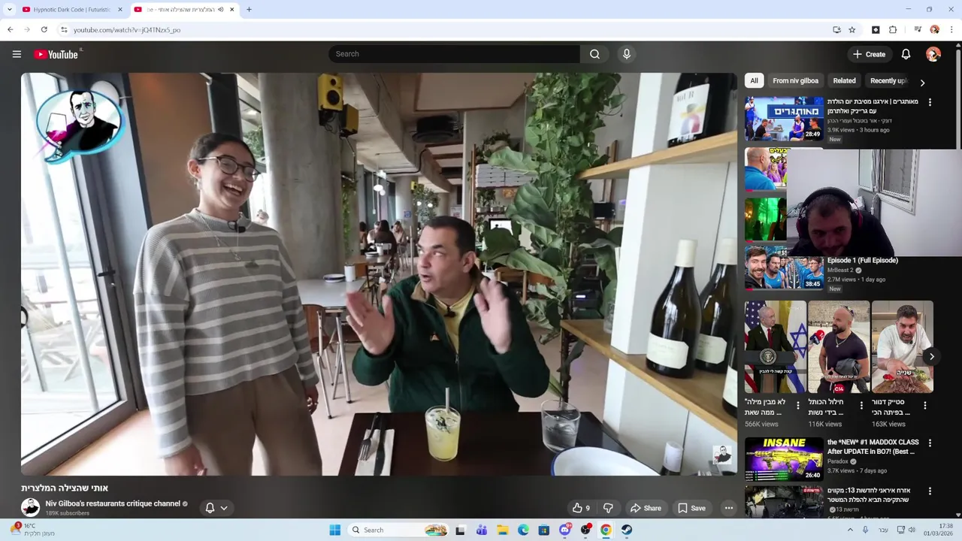Open options menu for 116K views short
The width and height of the screenshot is (962, 541).
861,405
